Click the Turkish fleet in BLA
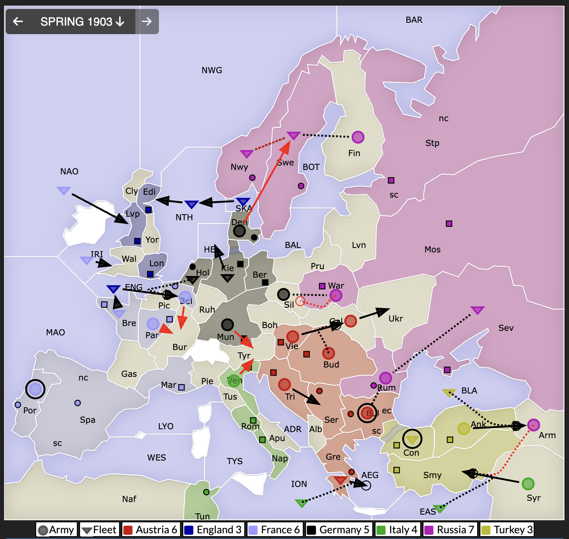Screen dimensions: 569x539 tap(449, 393)
